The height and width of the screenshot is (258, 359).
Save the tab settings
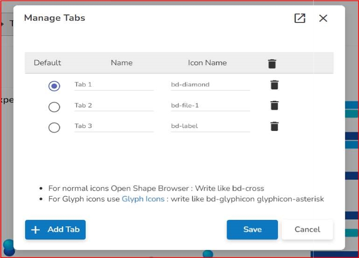[252, 230]
